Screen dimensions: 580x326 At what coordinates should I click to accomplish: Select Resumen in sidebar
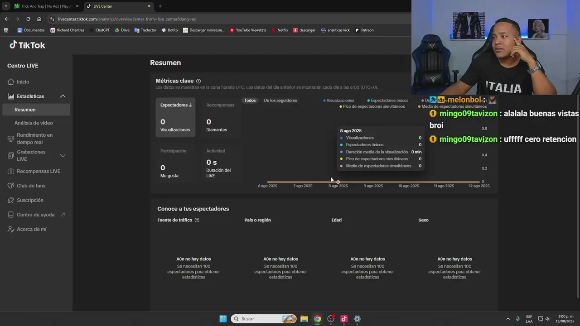[36, 110]
